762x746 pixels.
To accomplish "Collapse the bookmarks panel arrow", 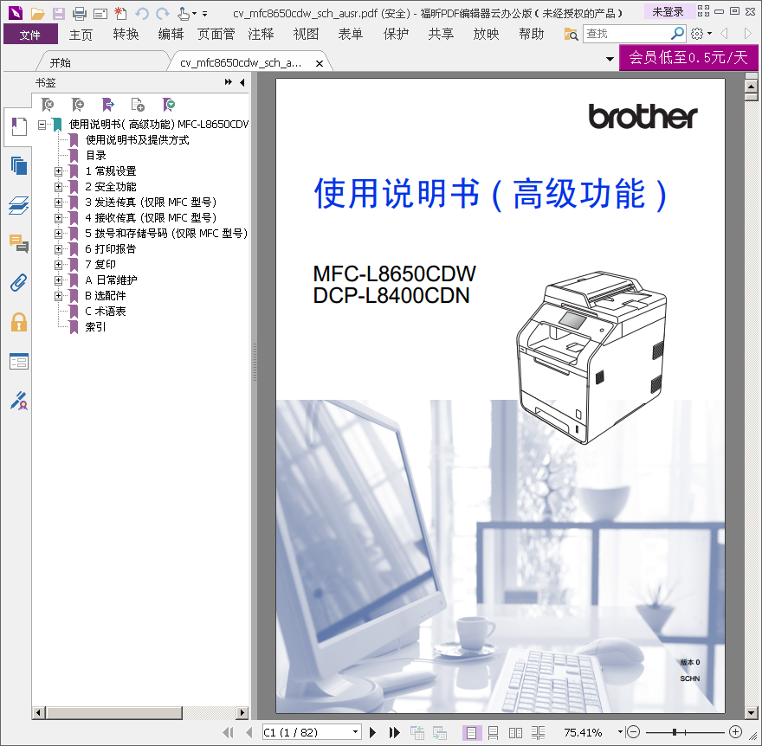I will 242,82.
